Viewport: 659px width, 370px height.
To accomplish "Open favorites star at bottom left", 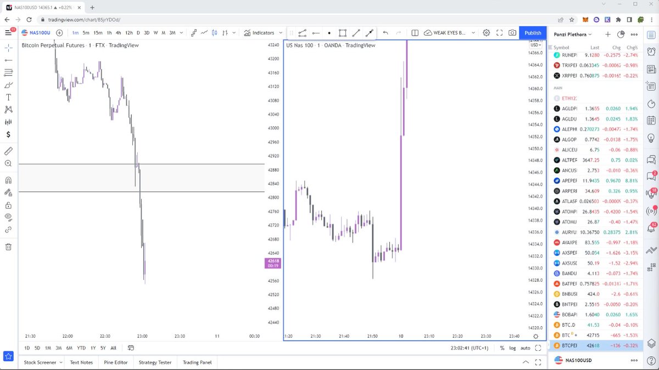I will [8, 357].
